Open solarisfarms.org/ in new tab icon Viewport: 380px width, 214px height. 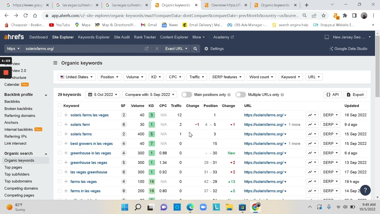tap(147, 49)
